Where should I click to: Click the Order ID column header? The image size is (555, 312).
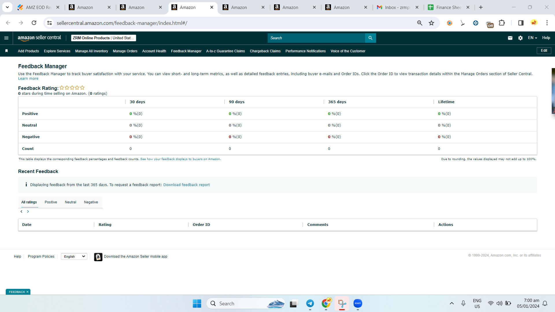[201, 225]
